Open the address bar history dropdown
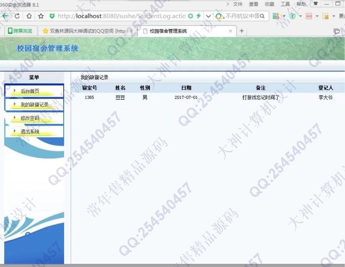This screenshot has width=345, height=267. click(209, 16)
